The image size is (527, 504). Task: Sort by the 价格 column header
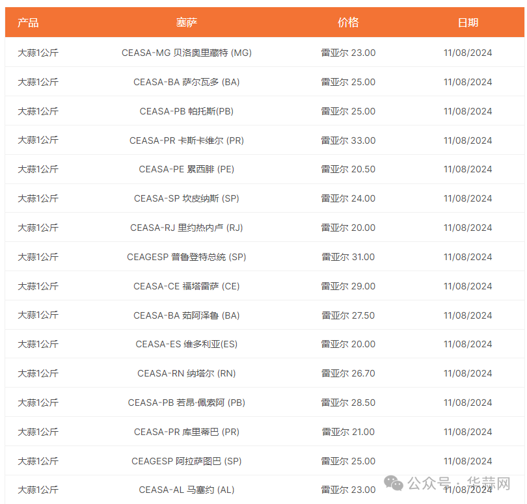coord(348,23)
